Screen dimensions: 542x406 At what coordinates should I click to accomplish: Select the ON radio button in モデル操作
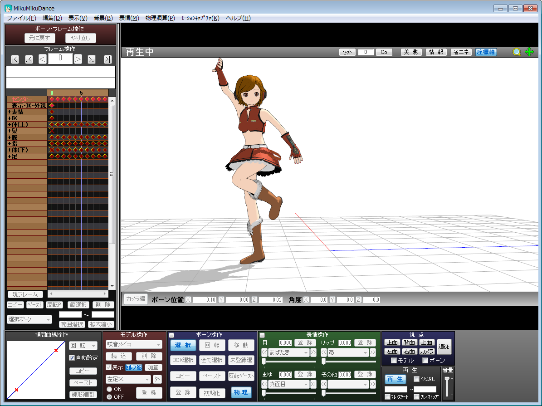[110, 389]
